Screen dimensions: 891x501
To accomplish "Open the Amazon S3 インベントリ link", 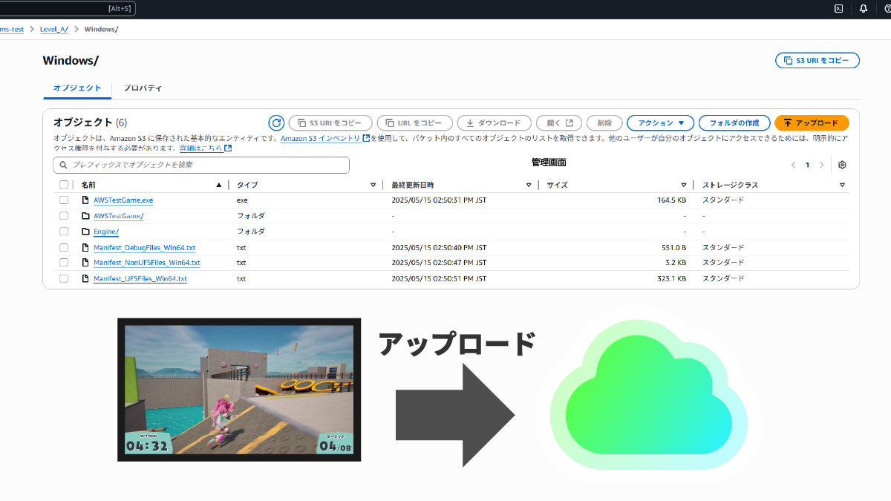I will (321, 138).
